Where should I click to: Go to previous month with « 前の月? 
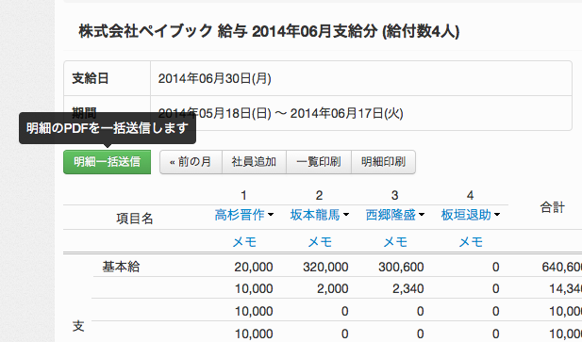[191, 162]
